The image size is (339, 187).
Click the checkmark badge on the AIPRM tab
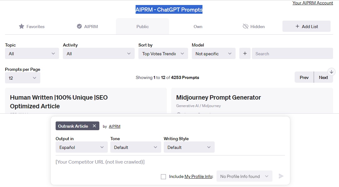point(79,26)
